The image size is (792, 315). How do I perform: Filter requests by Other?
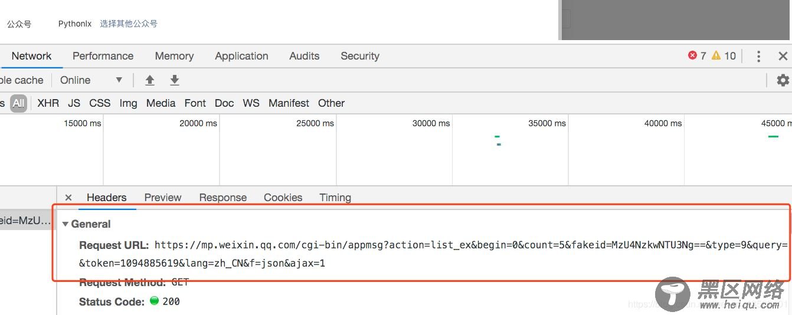[x=332, y=103]
